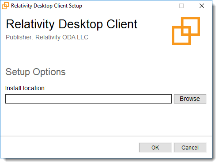This screenshot has width=219, height=165.
Task: Focus the Install location text field
Action: (88, 99)
